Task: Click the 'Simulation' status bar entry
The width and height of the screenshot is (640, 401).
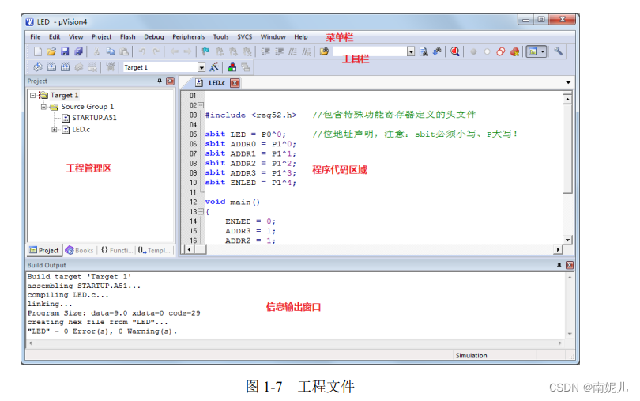Action: [472, 356]
